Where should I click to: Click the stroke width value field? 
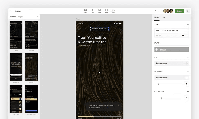click(187, 84)
